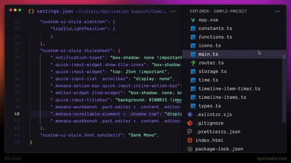The width and height of the screenshot is (291, 163).
Task: Click the icon beside timeline-item-timer.ts
Action: point(193,89)
